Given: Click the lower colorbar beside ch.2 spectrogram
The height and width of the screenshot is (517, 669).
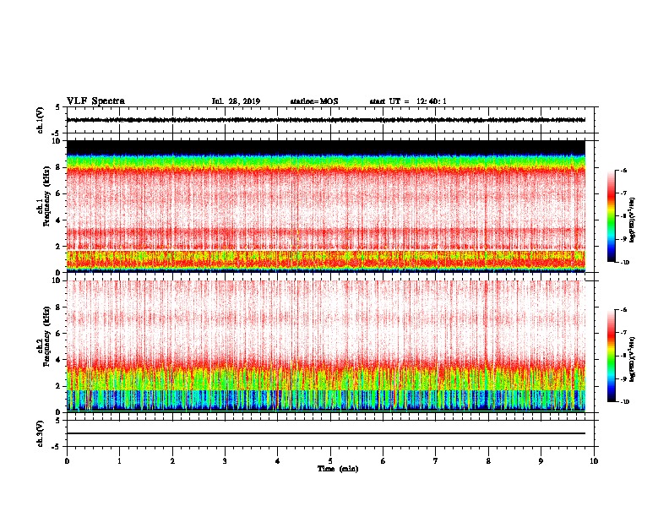Looking at the screenshot, I should pyautogui.click(x=611, y=356).
